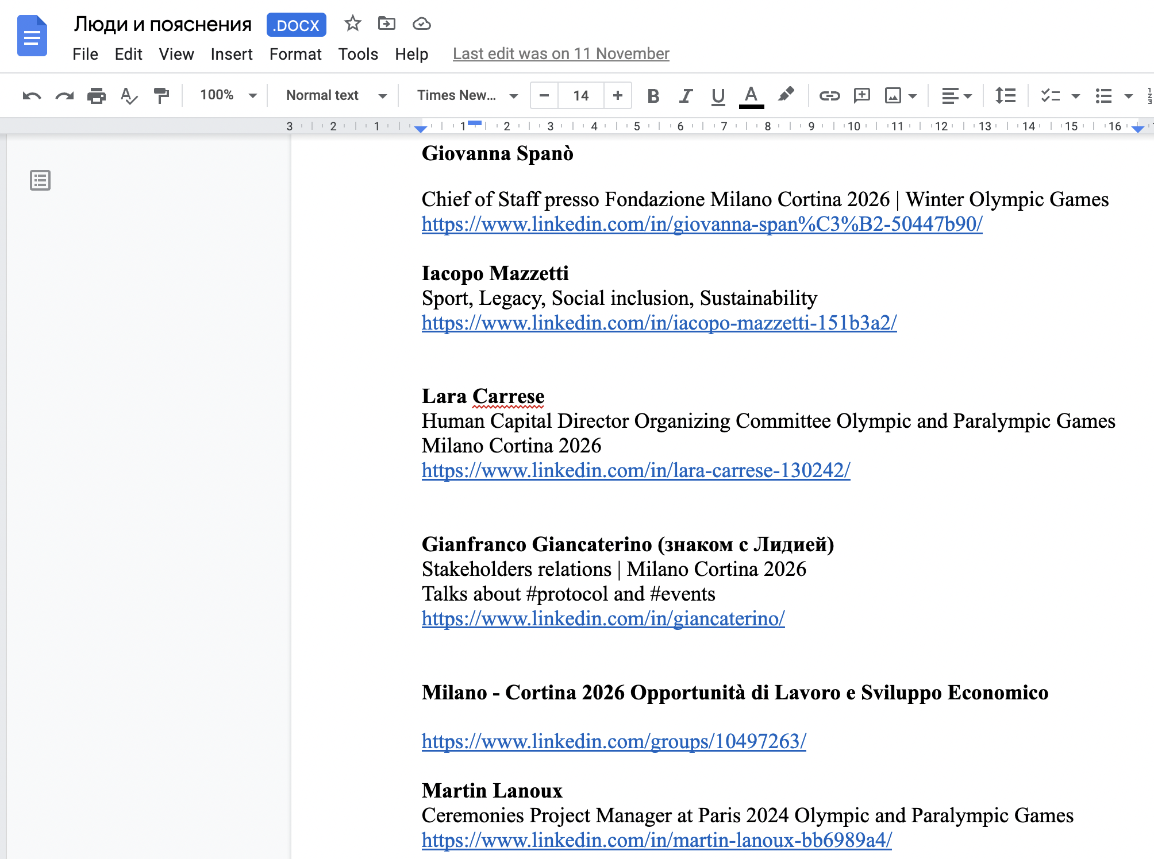
Task: Click the heading Iacopo Mazzetti
Action: tap(495, 273)
